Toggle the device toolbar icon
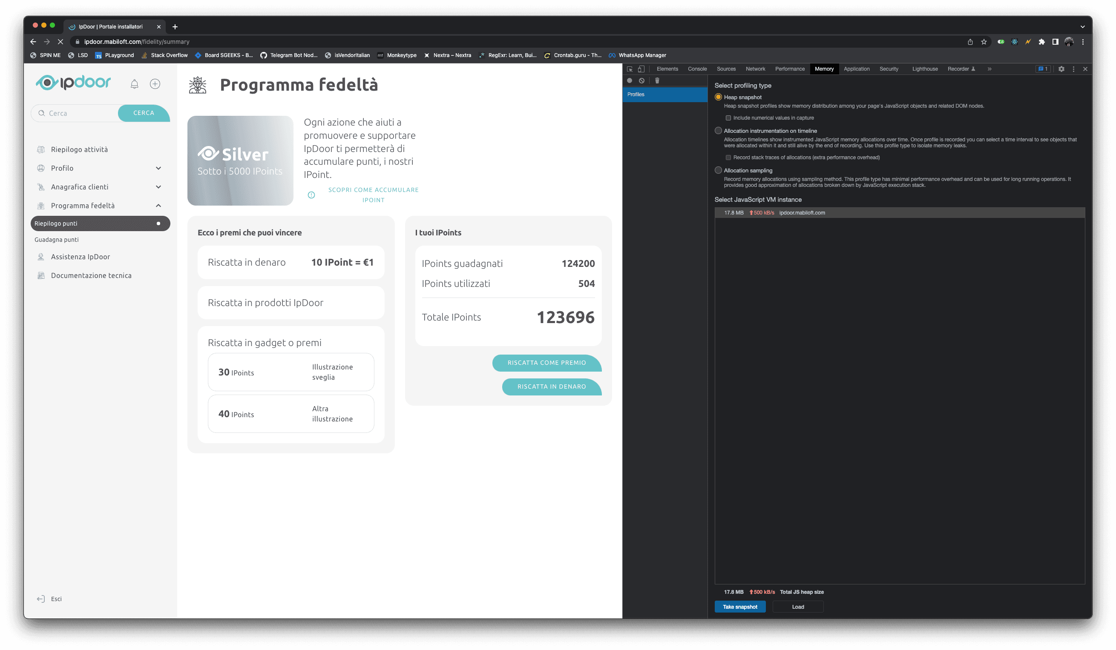Viewport: 1116px width, 650px height. (x=641, y=69)
